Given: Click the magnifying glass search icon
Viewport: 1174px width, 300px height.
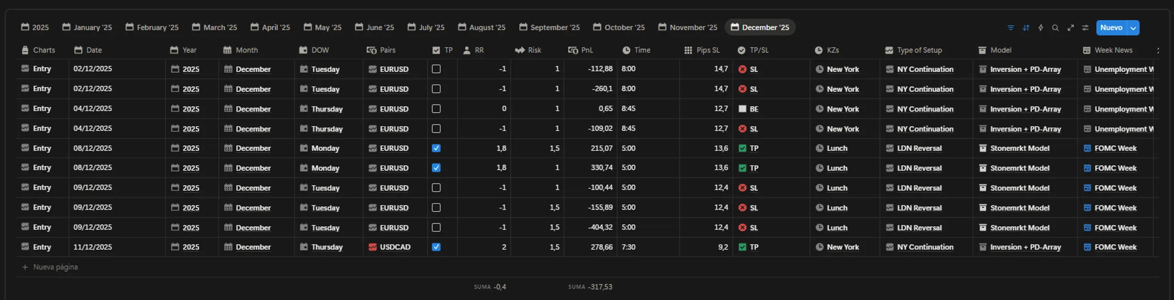Looking at the screenshot, I should point(1055,27).
